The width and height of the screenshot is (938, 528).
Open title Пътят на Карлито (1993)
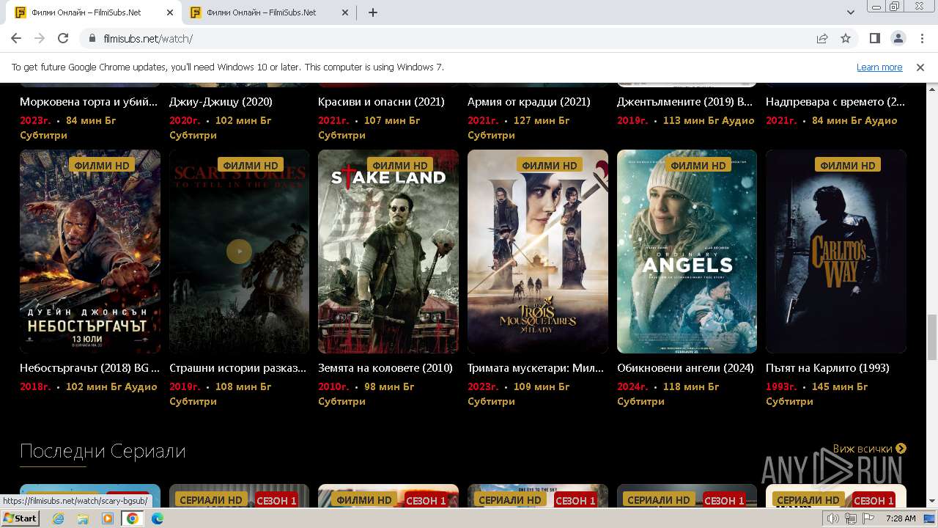[x=827, y=368]
